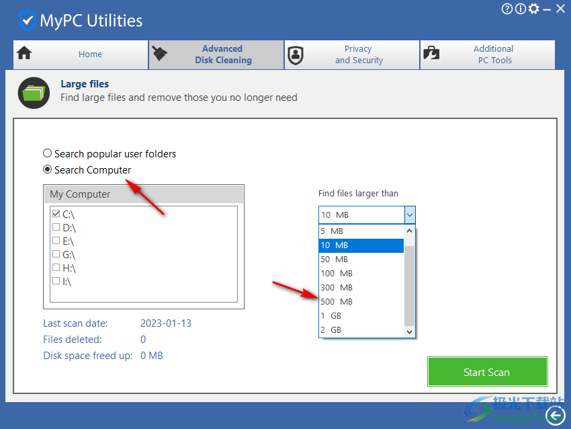Switch to the Home tab
Image resolution: width=571 pixels, height=429 pixels.
pos(81,54)
